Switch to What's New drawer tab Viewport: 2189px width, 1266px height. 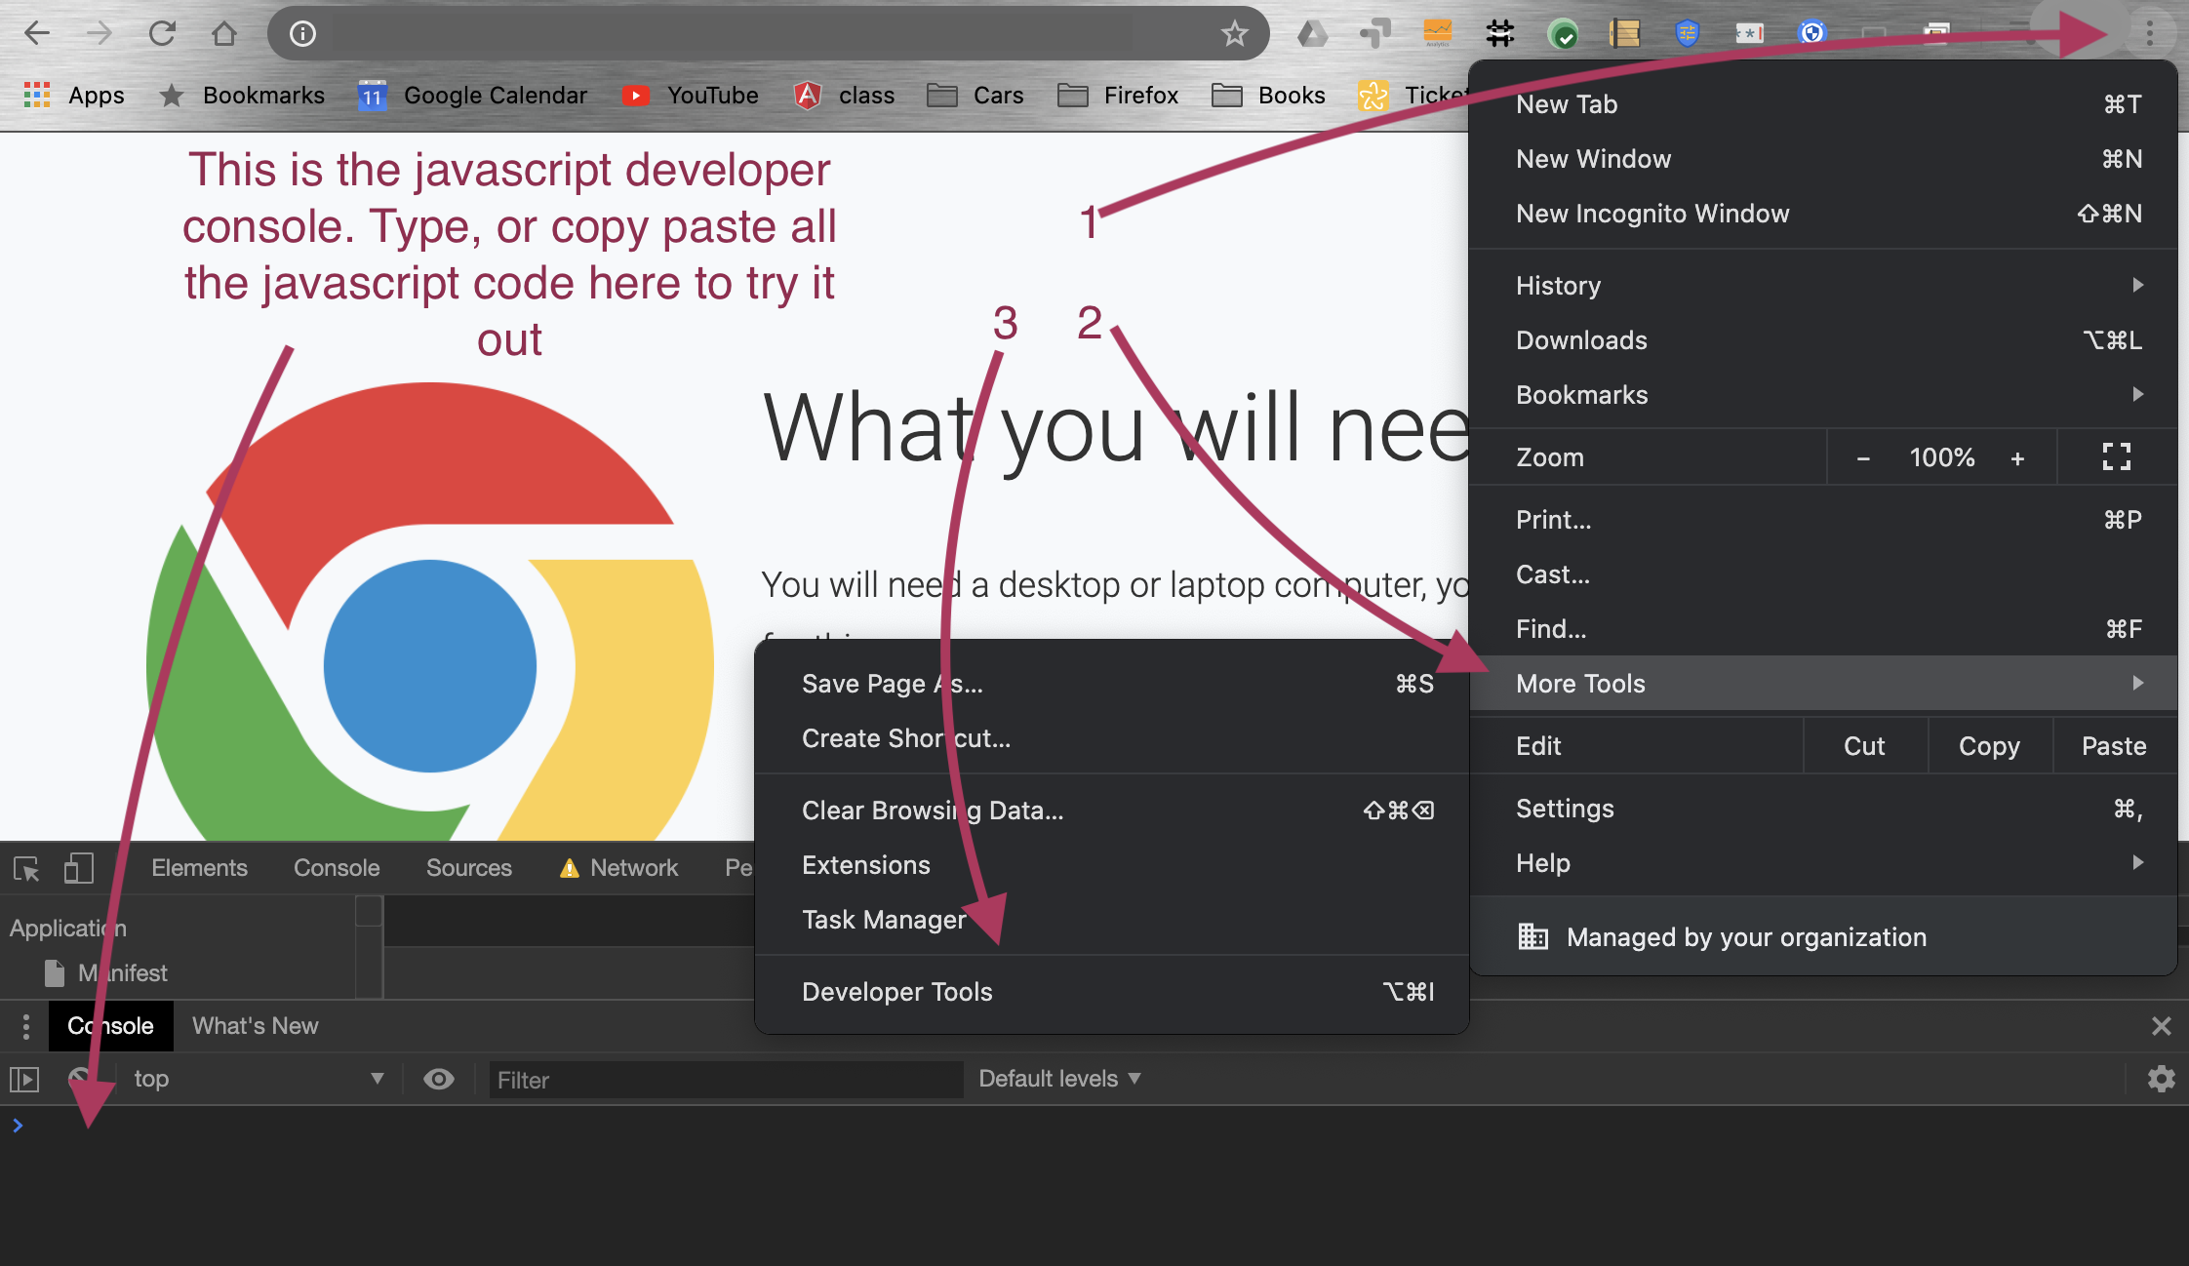click(x=256, y=1026)
